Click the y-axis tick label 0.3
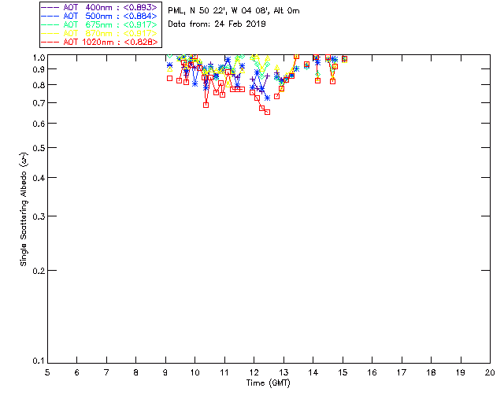 tap(40, 216)
